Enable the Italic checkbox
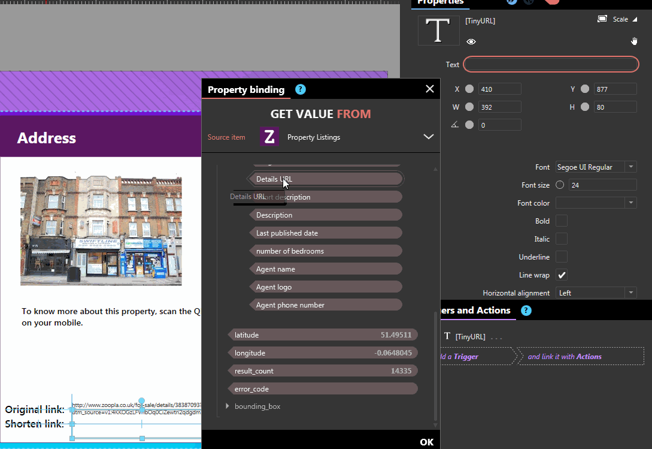Viewport: 652px width, 449px height. (x=562, y=239)
